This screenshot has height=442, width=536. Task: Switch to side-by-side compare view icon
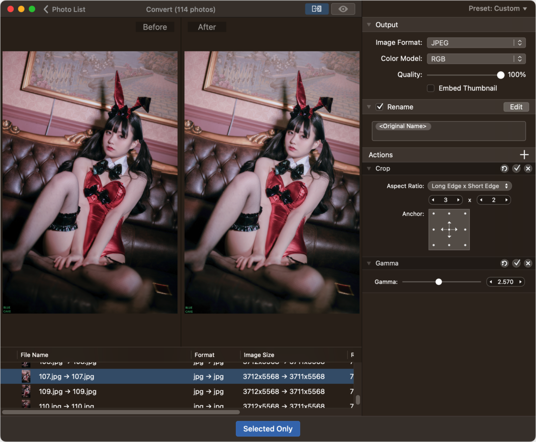click(x=317, y=9)
